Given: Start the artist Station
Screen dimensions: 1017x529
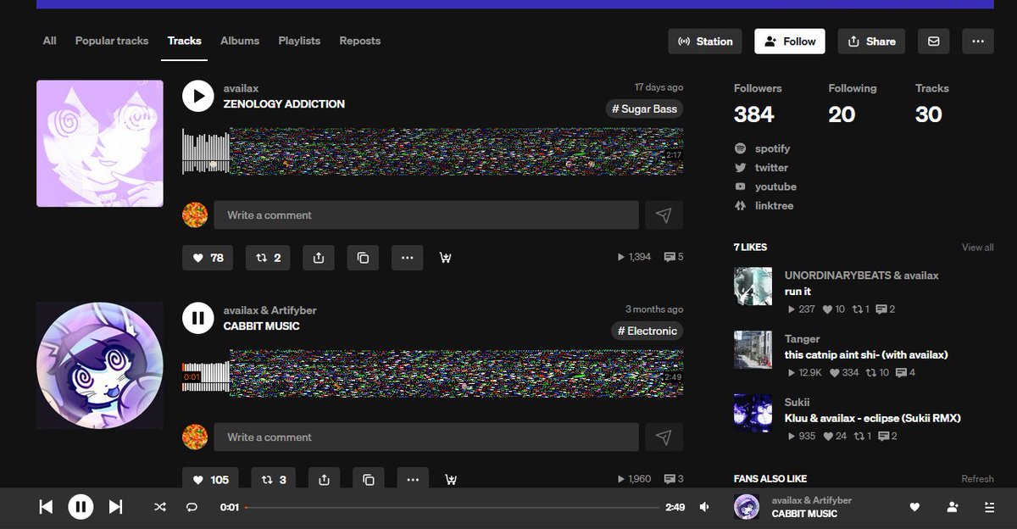Looking at the screenshot, I should tap(705, 42).
